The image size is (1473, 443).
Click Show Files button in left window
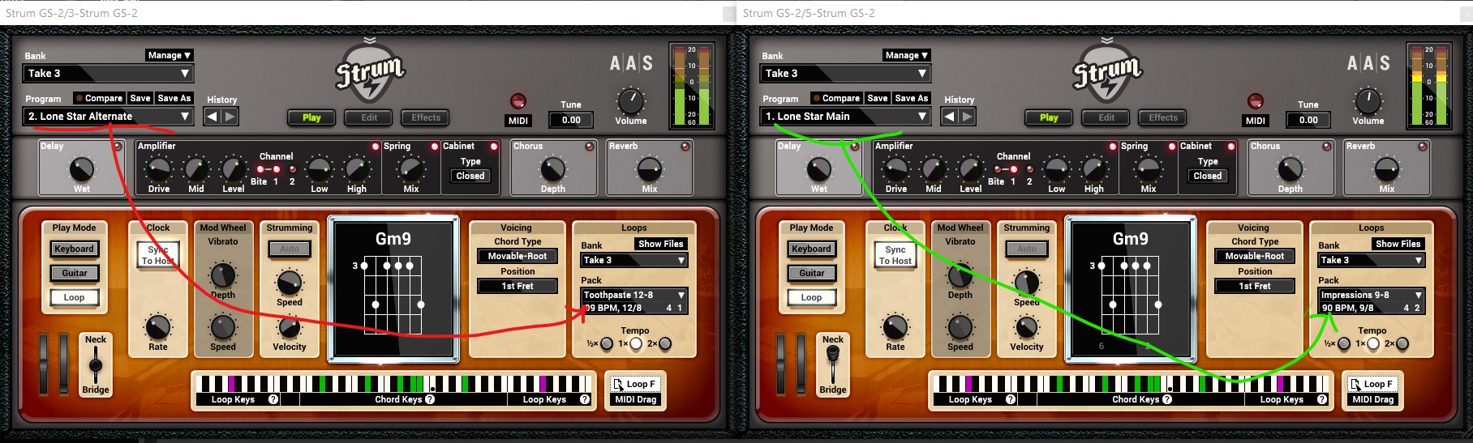pyautogui.click(x=660, y=244)
